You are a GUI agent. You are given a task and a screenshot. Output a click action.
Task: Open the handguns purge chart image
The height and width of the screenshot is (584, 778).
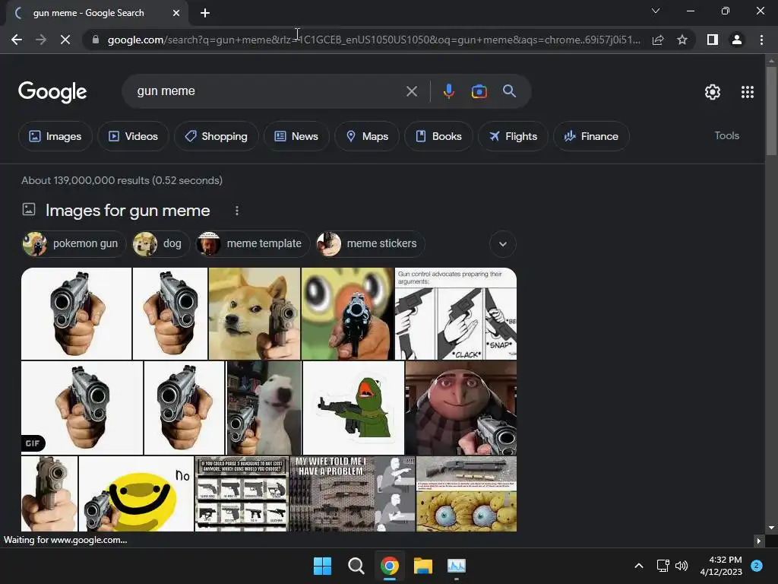coord(242,494)
